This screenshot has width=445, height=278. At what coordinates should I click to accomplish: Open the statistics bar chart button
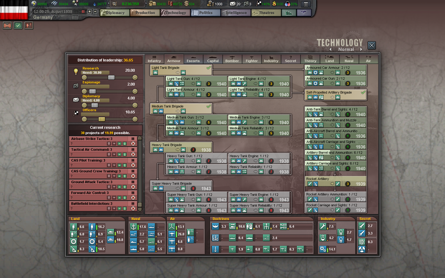click(289, 13)
